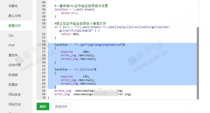Open the 网站日志 tab

click(15, 104)
